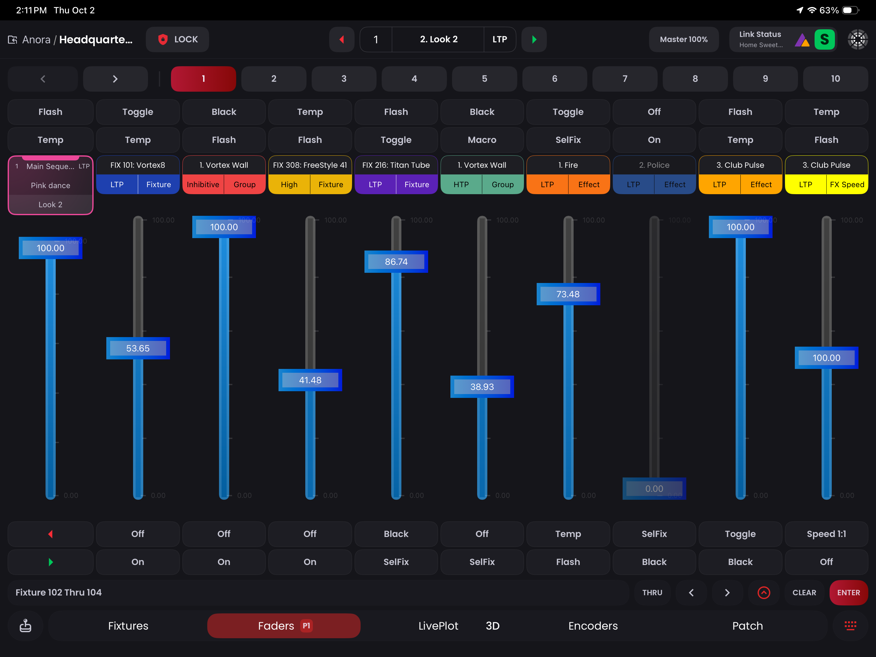The image size is (876, 657).
Task: Change Inhibitive mode of 1. Vortex Wall
Action: pos(203,185)
